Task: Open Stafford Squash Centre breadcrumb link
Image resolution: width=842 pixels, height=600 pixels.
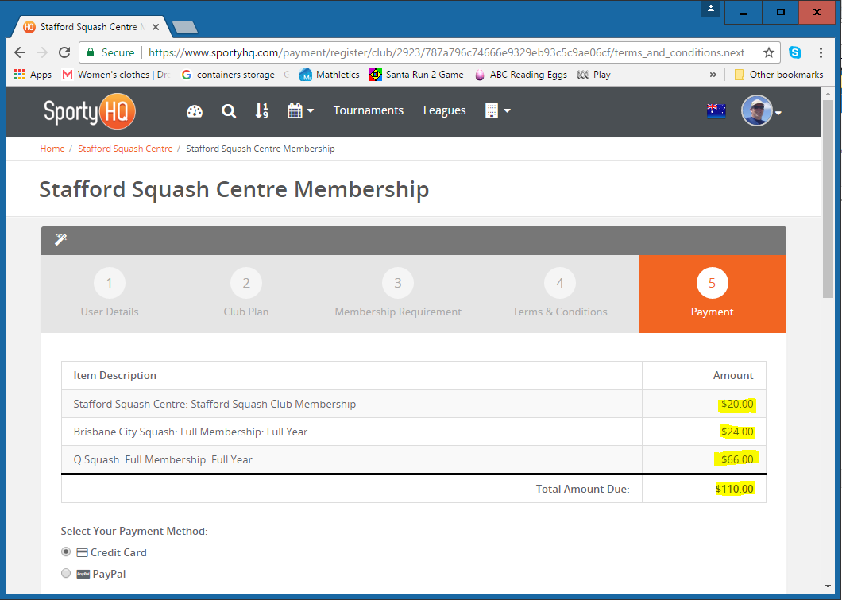Action: (x=125, y=149)
